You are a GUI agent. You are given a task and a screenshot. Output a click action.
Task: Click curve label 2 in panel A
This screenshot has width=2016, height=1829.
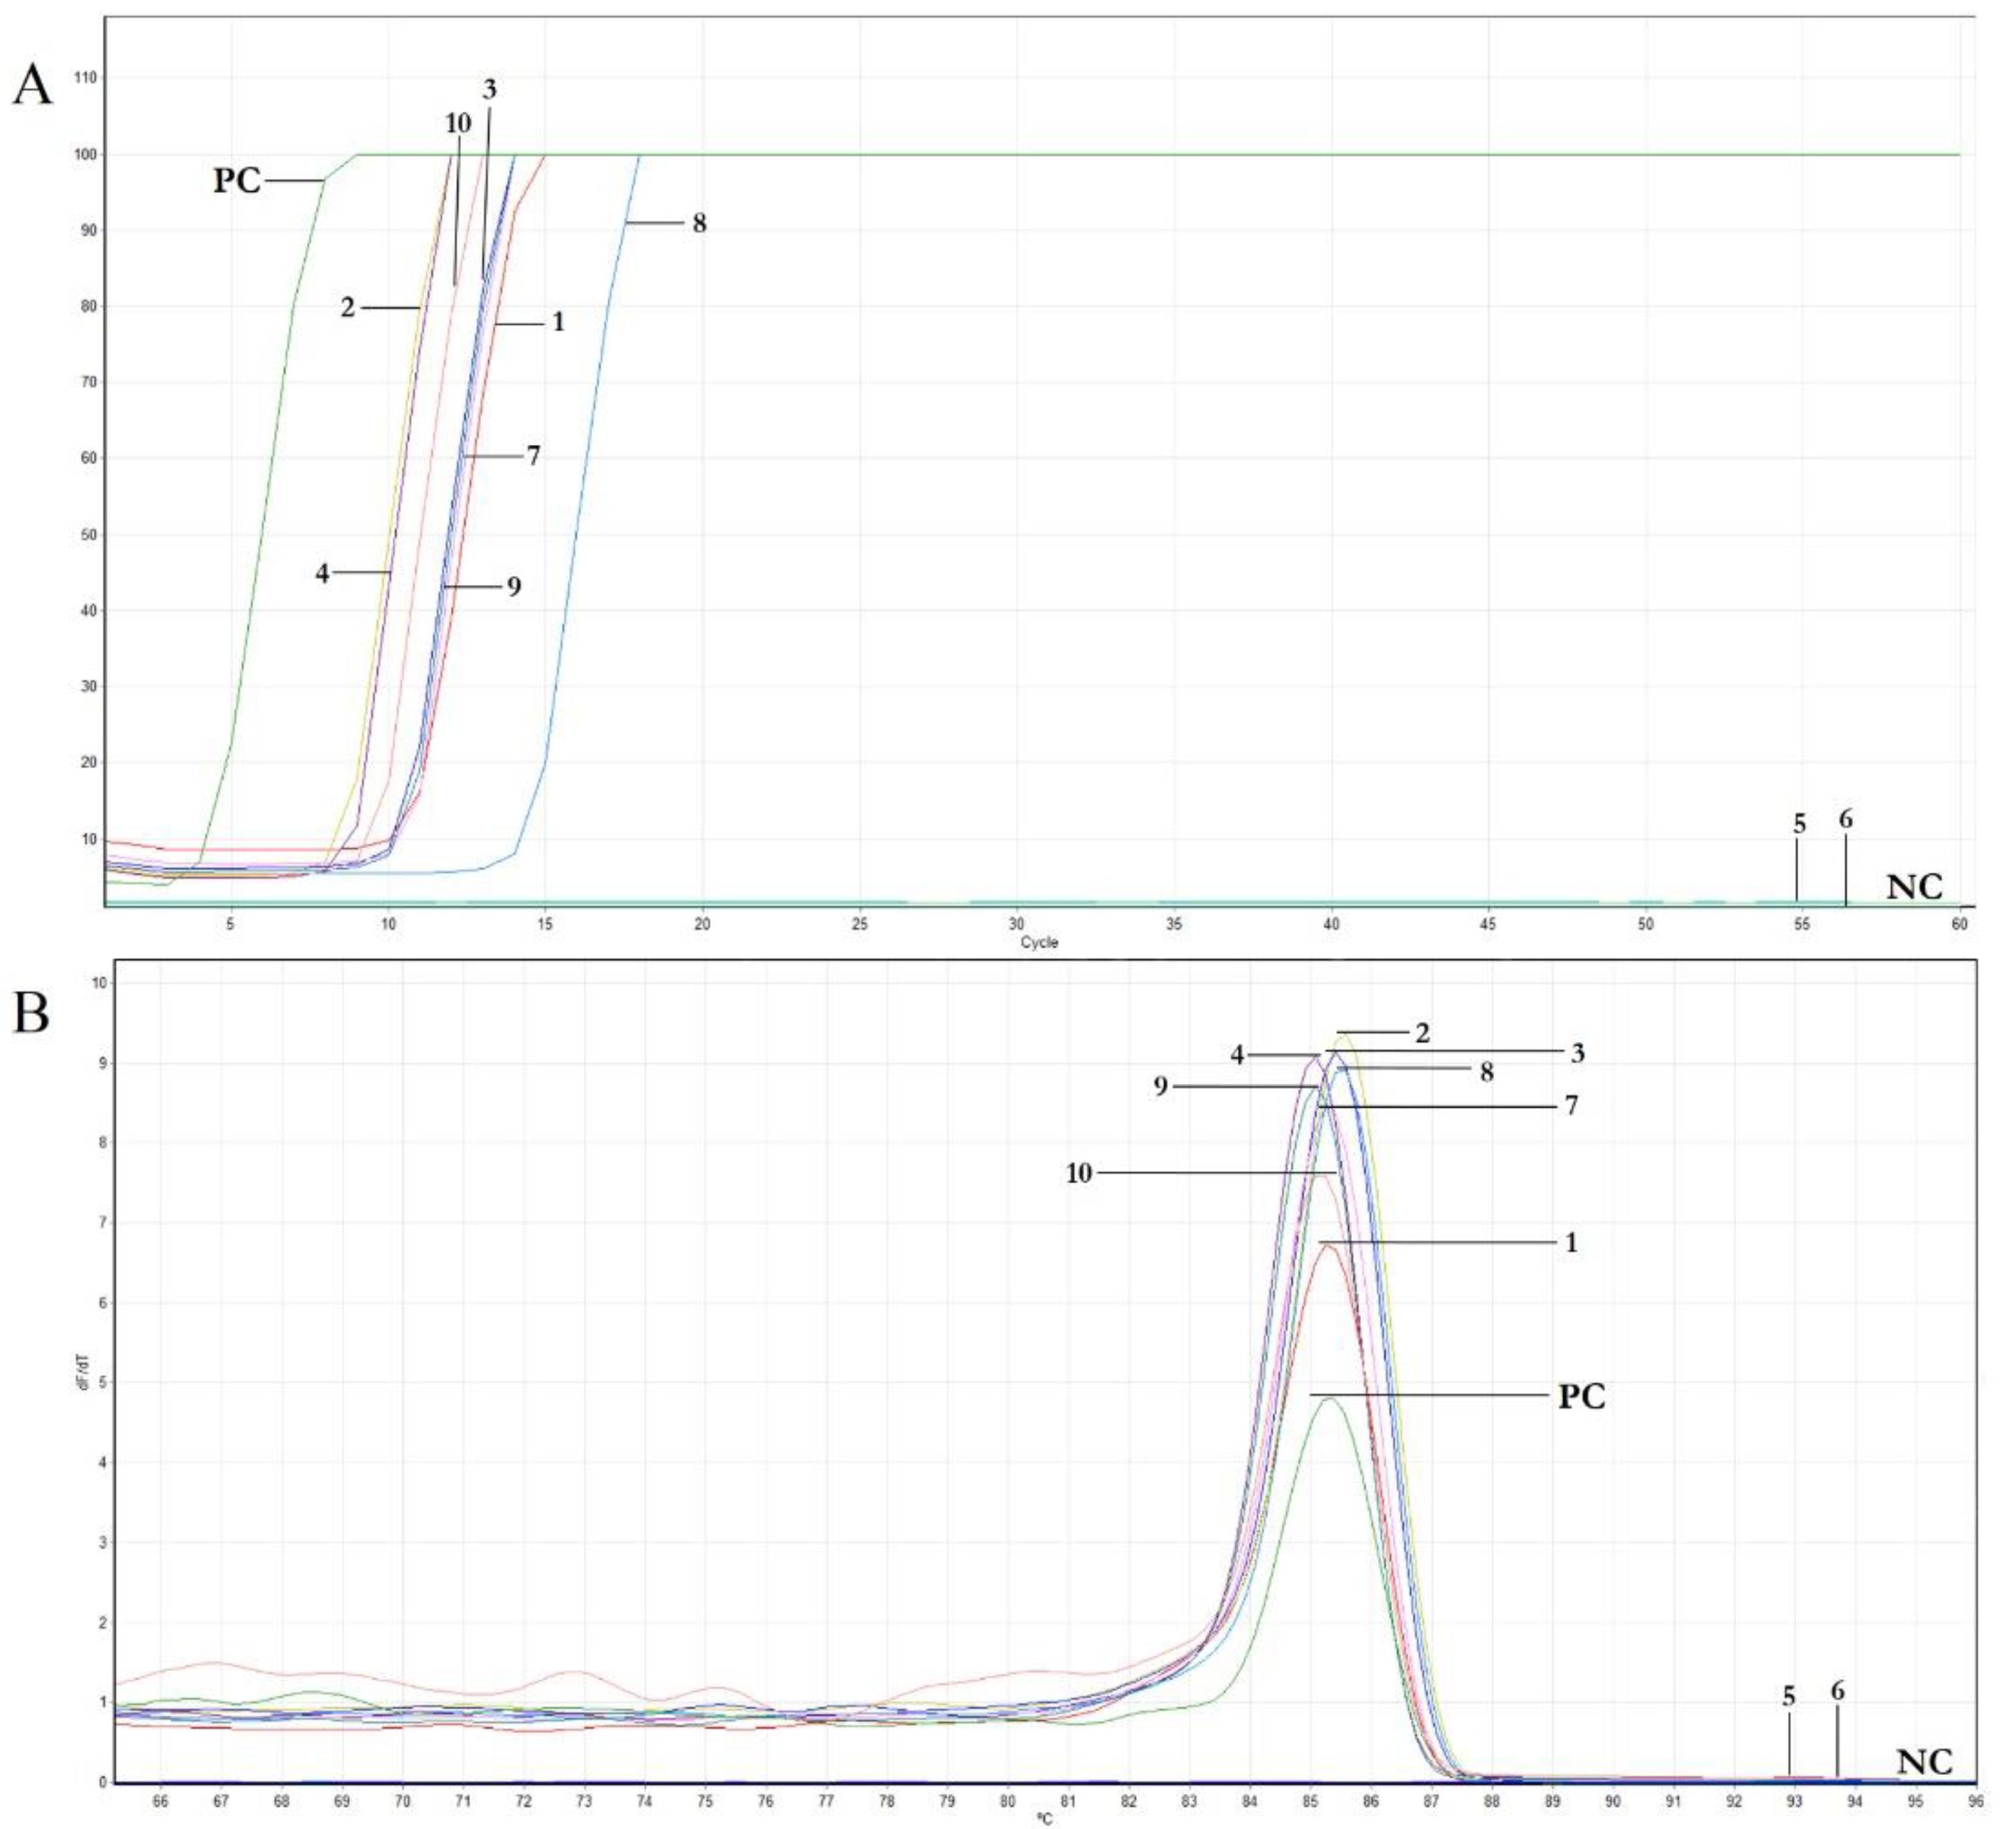pyautogui.click(x=347, y=307)
